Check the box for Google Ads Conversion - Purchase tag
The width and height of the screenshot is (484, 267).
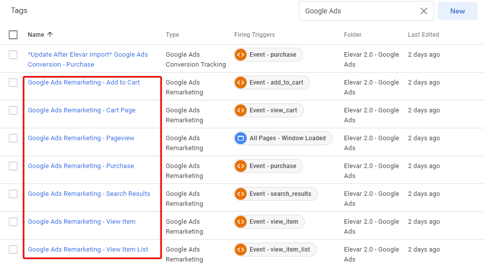pos(13,55)
